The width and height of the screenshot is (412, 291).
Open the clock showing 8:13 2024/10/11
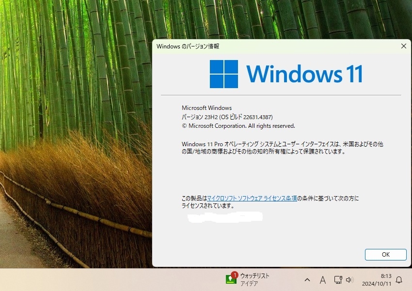(x=377, y=280)
